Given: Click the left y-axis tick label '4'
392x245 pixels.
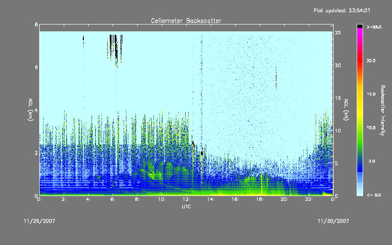Looking at the screenshot, I should pyautogui.click(x=36, y=110).
